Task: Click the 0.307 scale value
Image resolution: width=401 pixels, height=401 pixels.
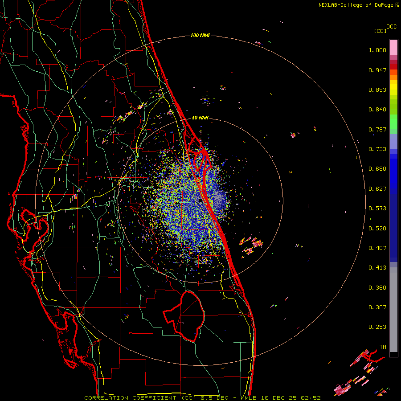Action: [x=377, y=307]
